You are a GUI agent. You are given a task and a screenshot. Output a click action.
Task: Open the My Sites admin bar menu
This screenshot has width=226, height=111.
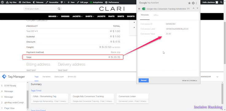click(x=11, y=2)
